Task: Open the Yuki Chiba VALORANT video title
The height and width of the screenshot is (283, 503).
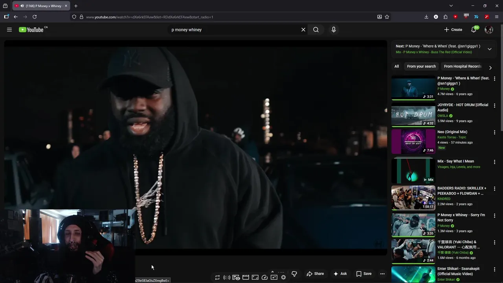Action: 459,244
